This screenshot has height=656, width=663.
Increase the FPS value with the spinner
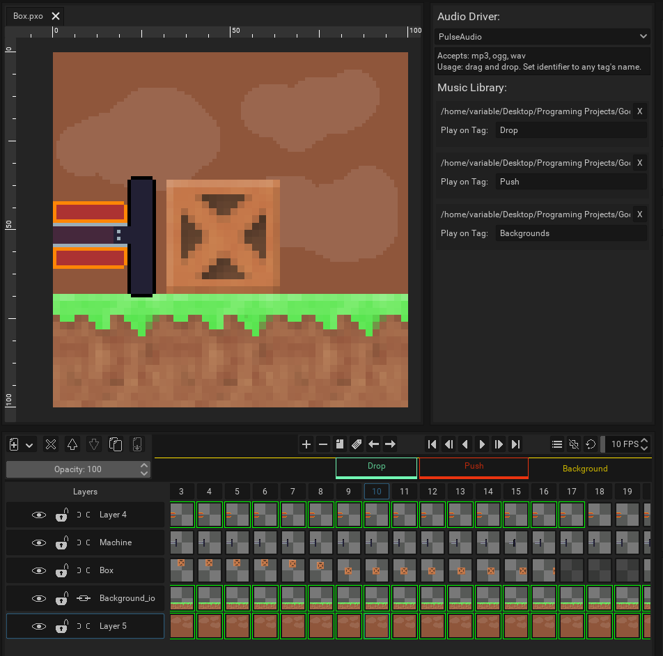[644, 440]
